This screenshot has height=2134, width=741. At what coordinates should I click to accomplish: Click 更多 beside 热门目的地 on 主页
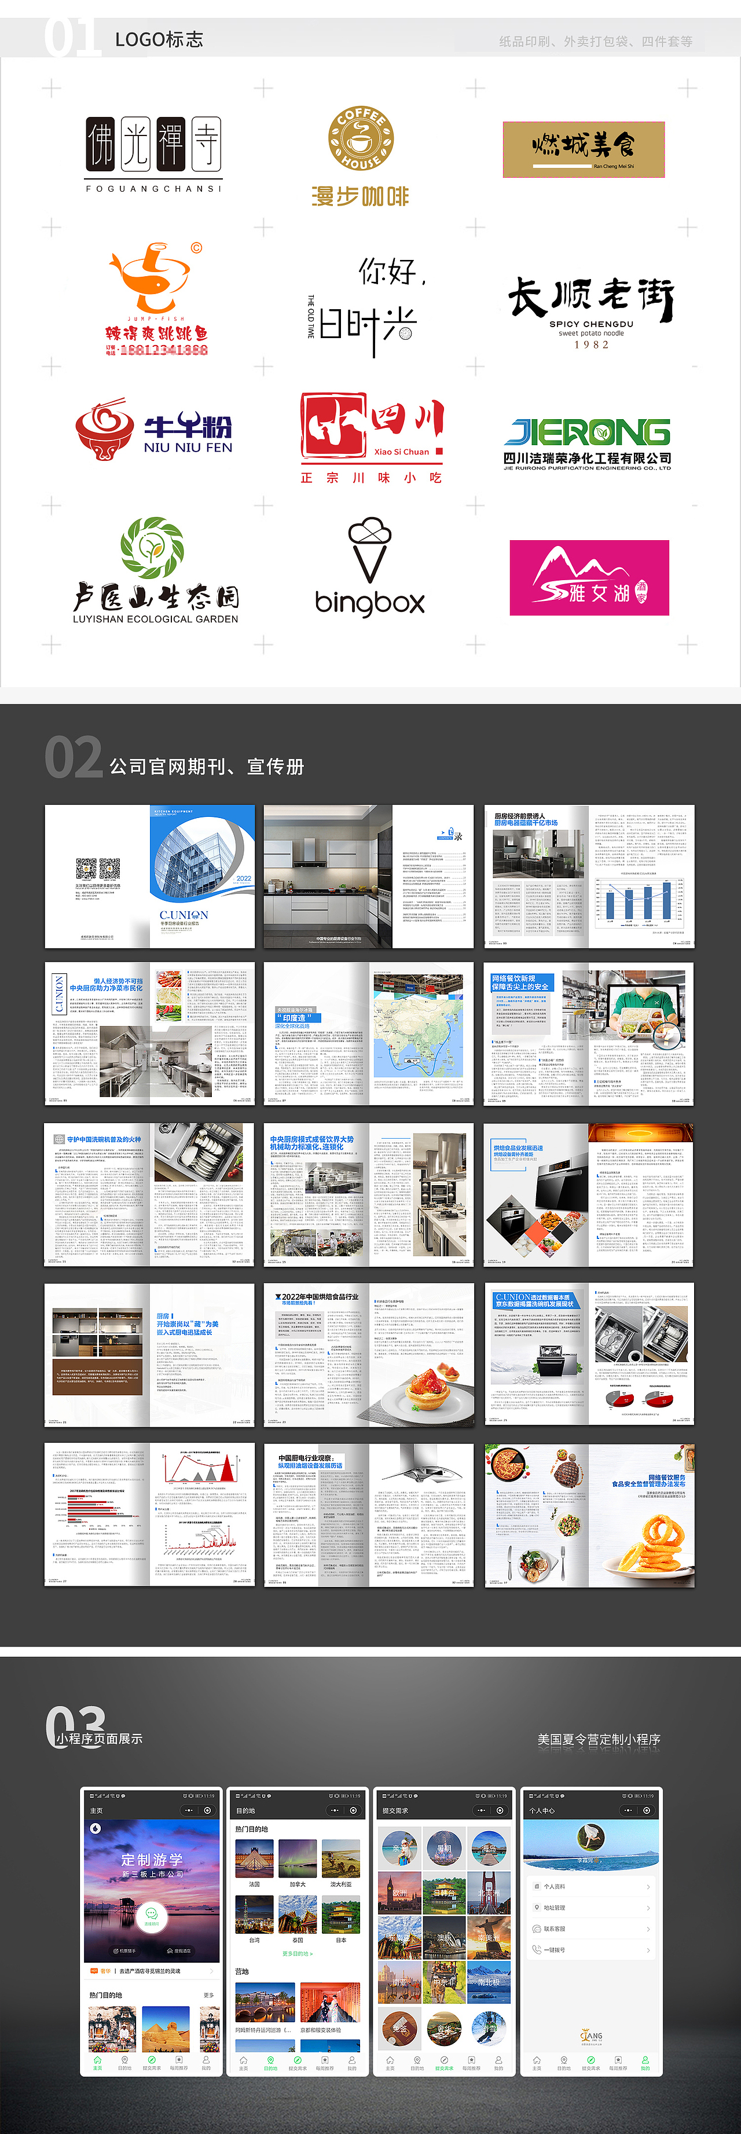coord(208,1995)
